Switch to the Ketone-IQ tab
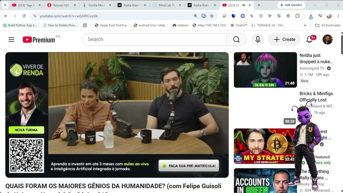Screen dimensions: 343x193 (x=62, y=5)
